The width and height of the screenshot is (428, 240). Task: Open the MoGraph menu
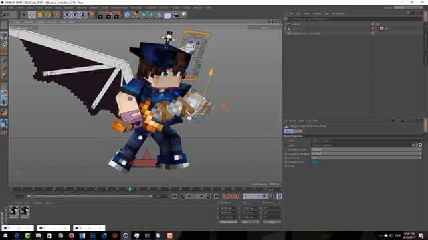click(136, 7)
